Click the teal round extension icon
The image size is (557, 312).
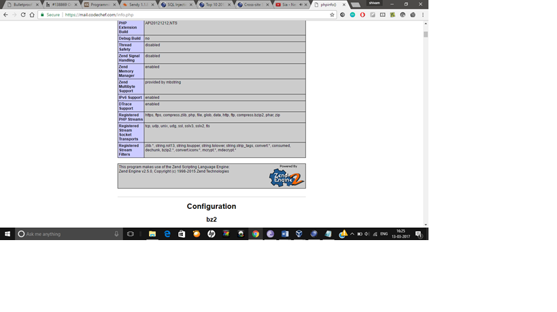pos(352,15)
